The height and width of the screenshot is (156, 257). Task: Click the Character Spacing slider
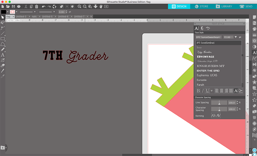coord(219,109)
